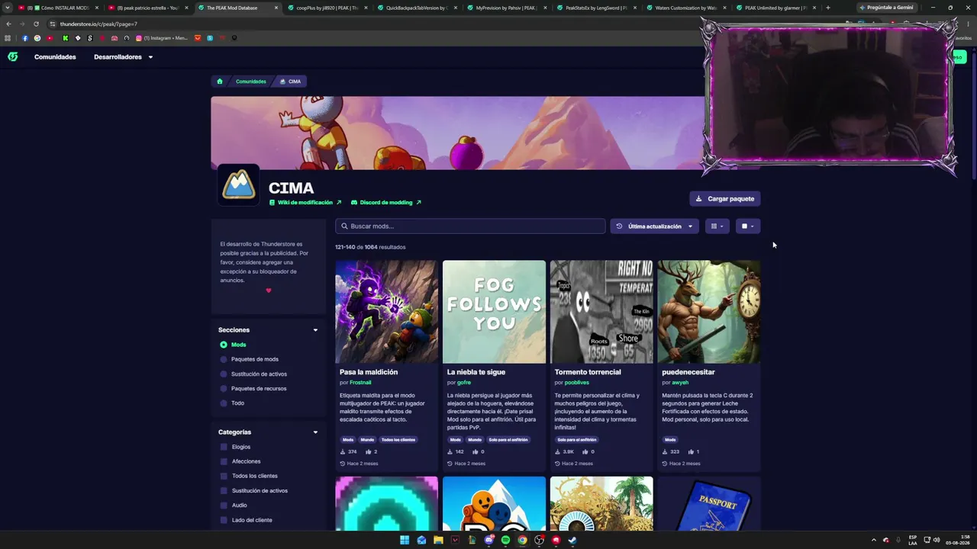Switch to the QuickBackpackTabVersion tab

(x=417, y=8)
